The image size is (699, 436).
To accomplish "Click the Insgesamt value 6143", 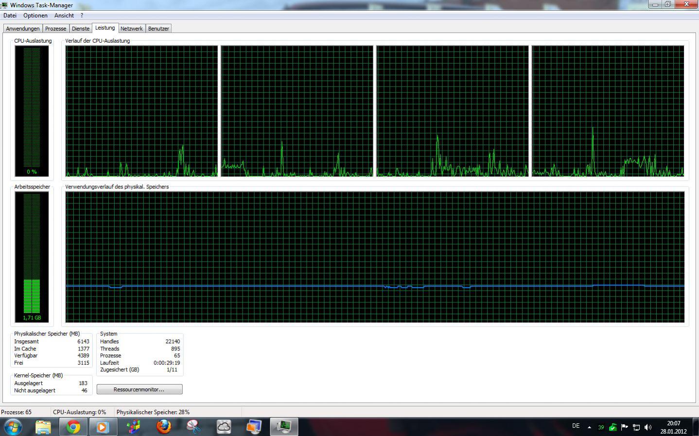I will 83,341.
